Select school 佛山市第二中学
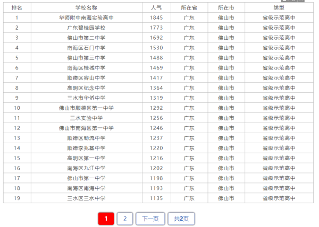 pos(86,38)
